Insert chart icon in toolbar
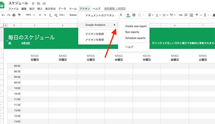 [x=191, y=15]
